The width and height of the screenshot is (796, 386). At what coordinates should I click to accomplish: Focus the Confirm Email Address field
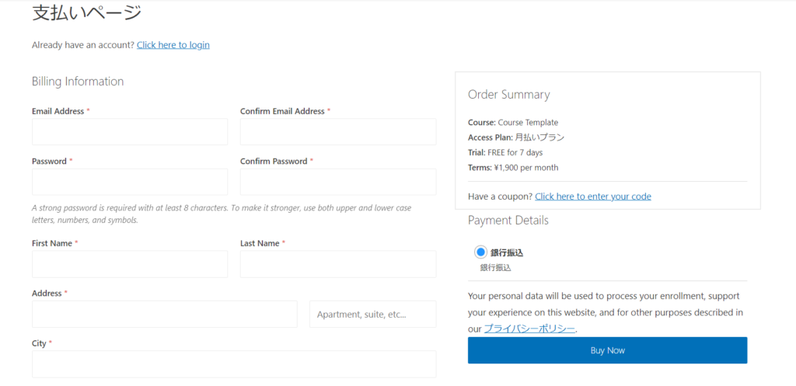338,132
